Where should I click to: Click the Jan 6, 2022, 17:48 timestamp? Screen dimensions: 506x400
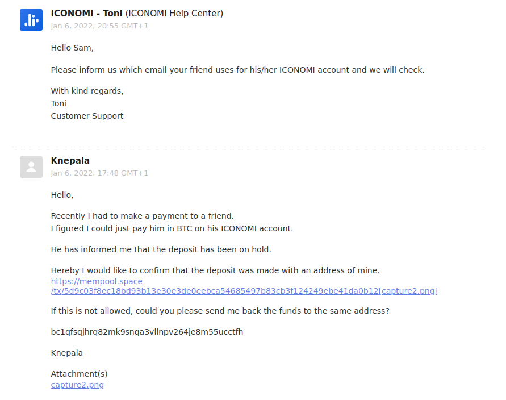coord(99,173)
